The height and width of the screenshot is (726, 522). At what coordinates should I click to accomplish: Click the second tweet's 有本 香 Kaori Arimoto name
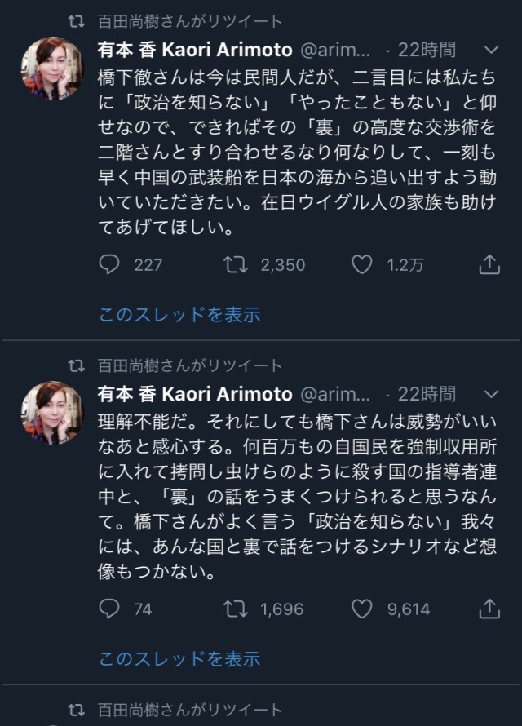(195, 394)
